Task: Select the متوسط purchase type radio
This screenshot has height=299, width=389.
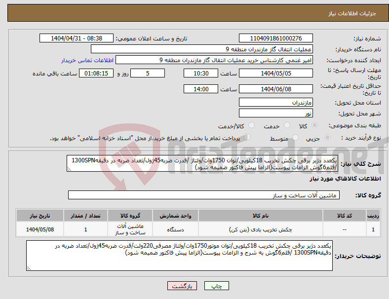Action: [x=295, y=137]
